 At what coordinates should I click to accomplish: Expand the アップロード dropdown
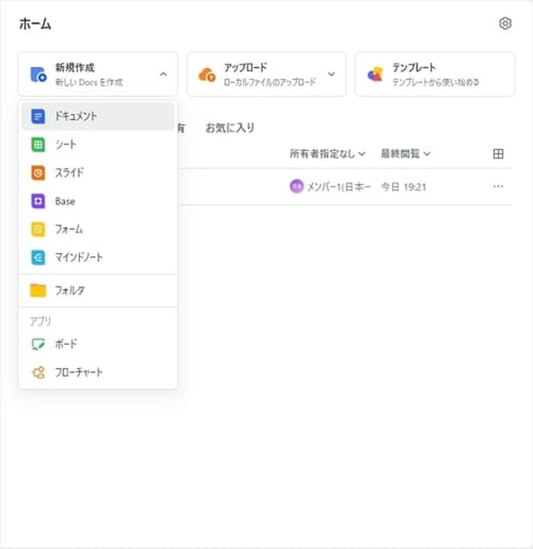(x=331, y=75)
